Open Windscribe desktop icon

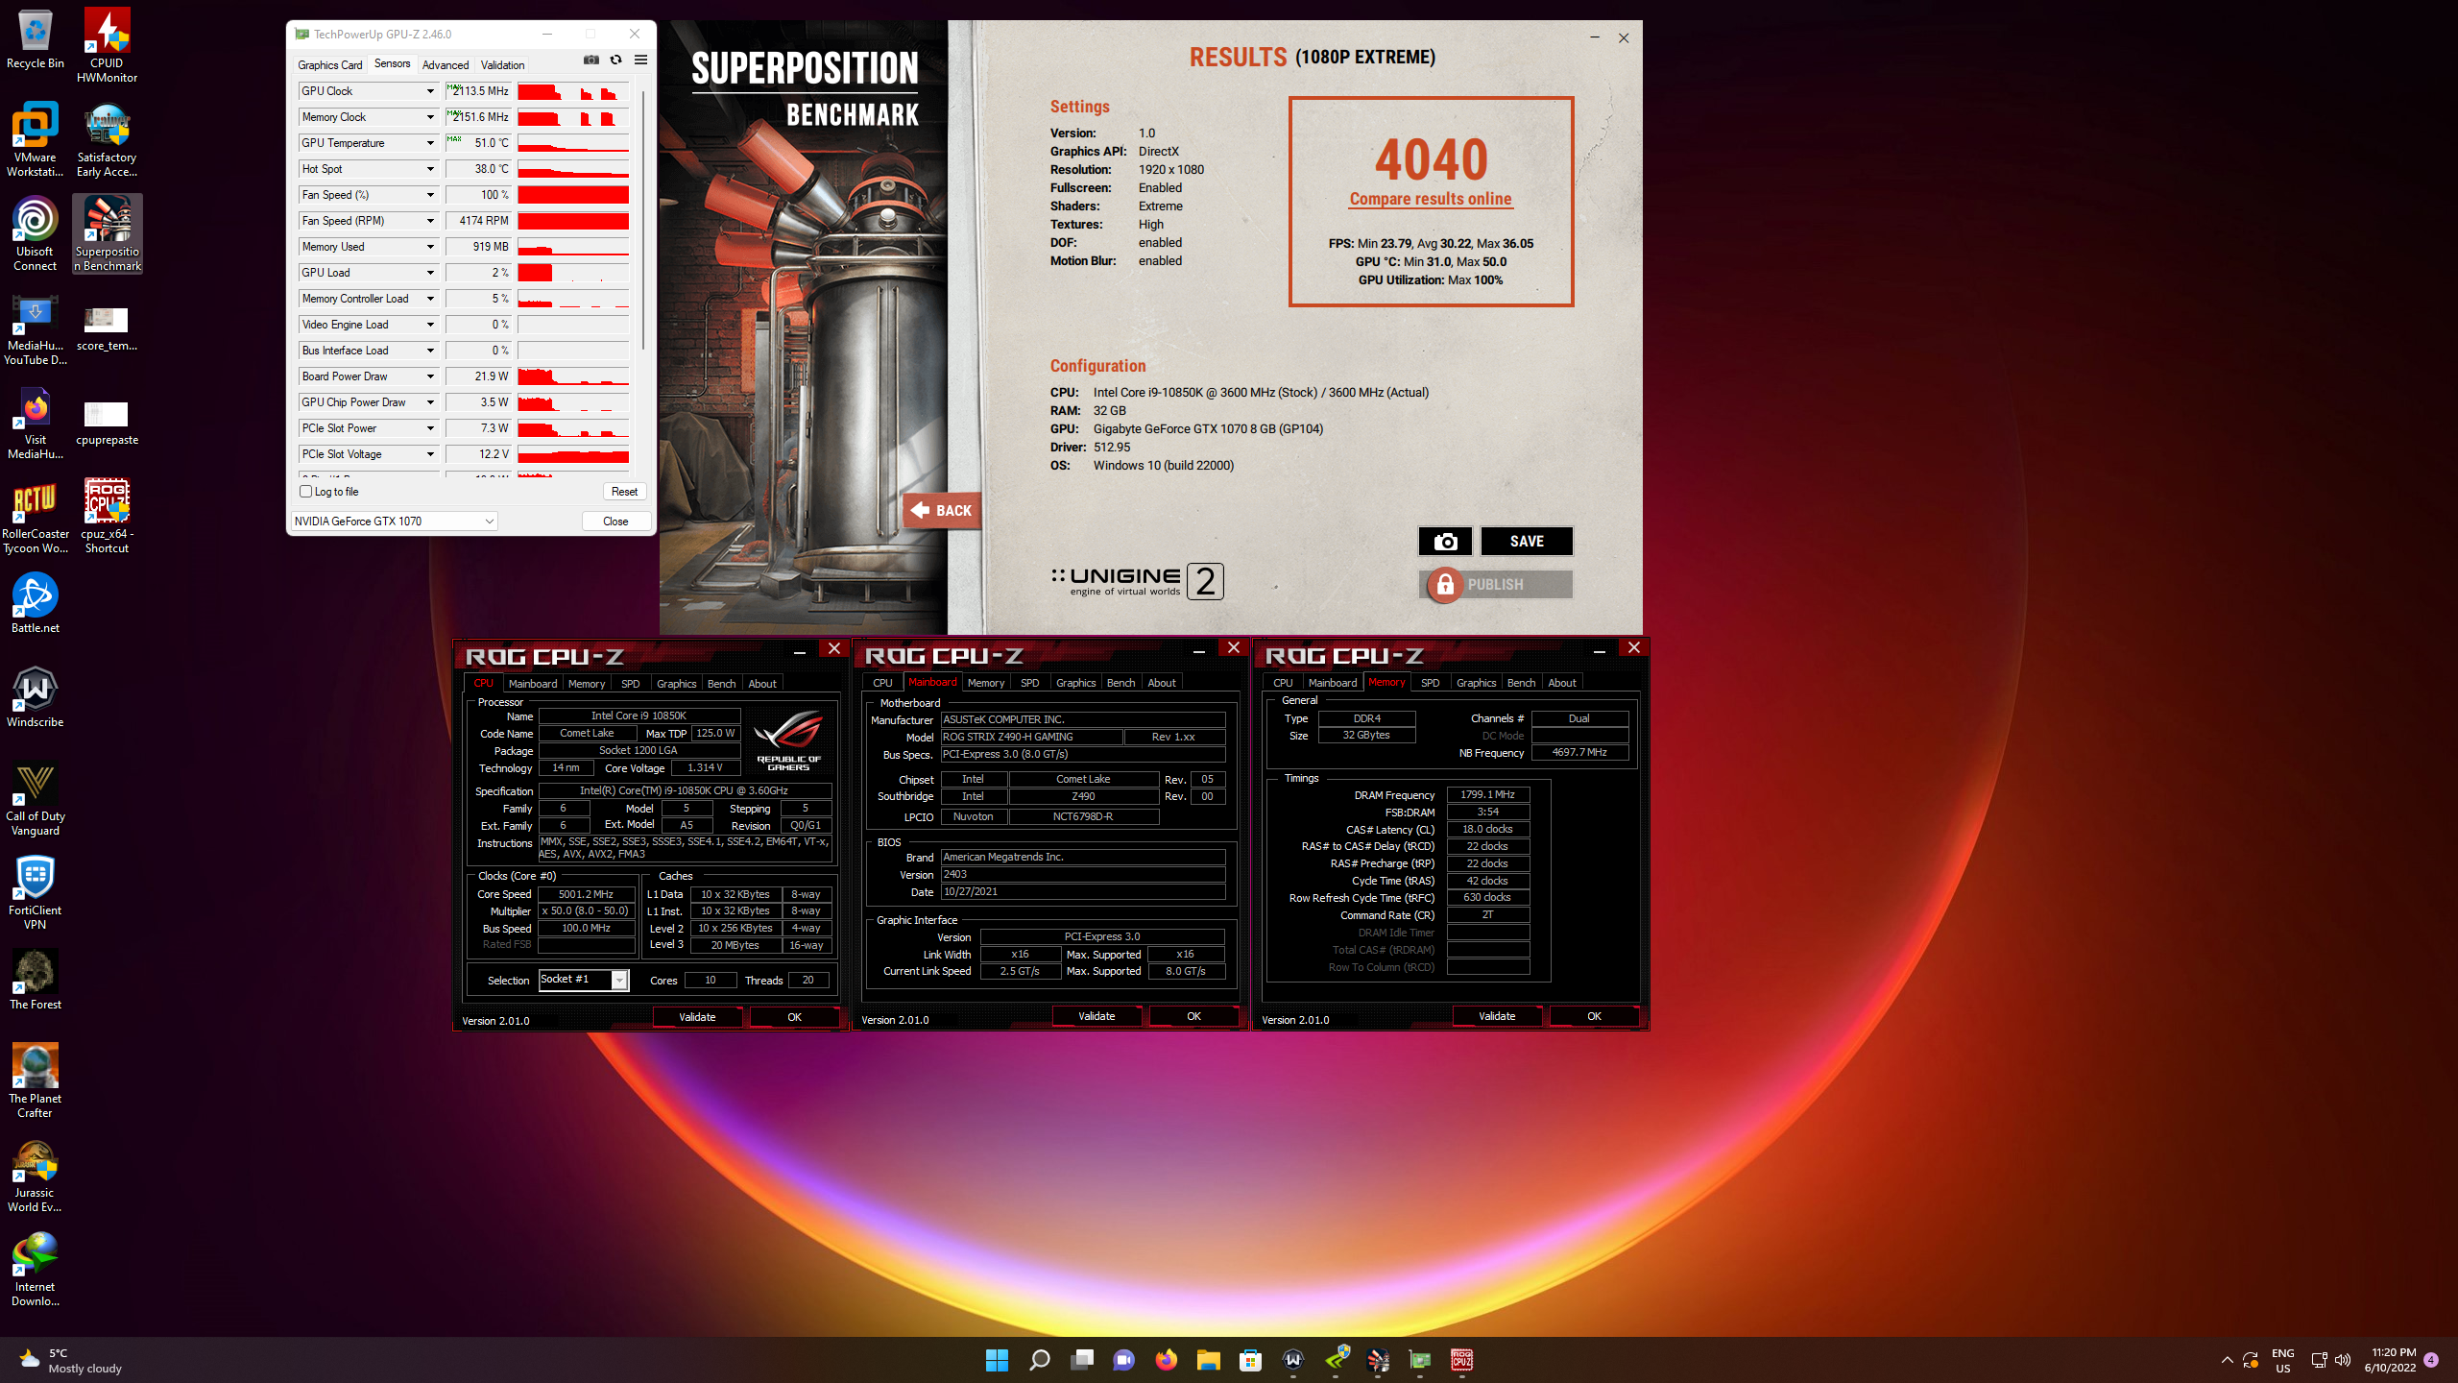[36, 697]
